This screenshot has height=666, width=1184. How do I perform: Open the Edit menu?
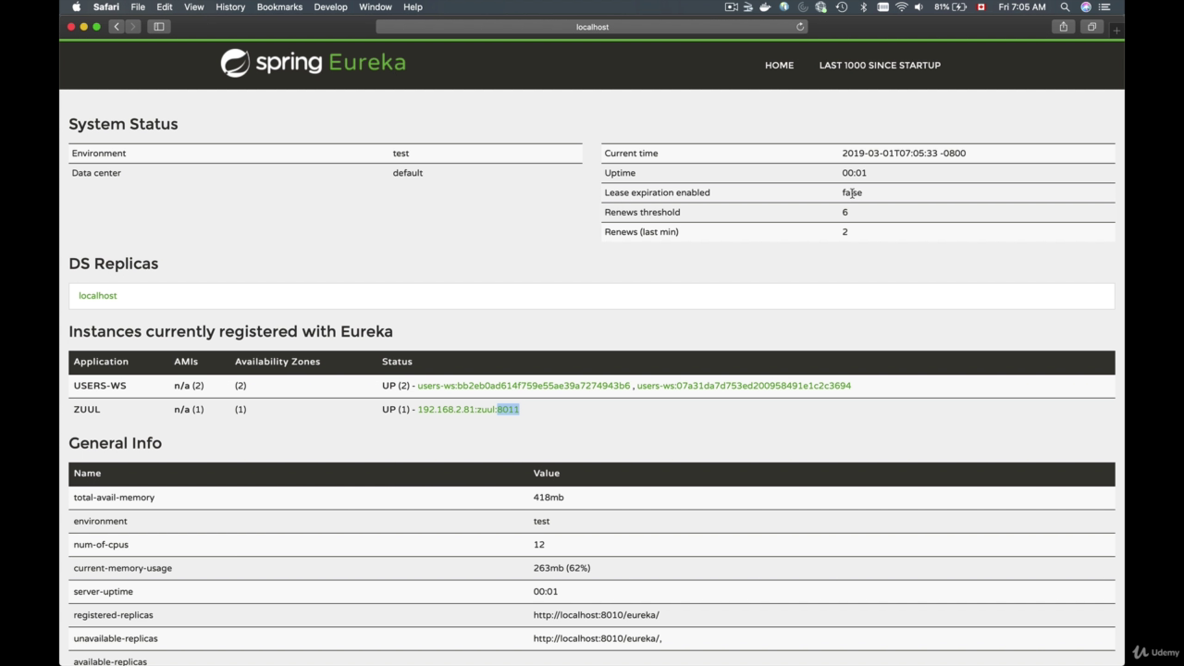point(164,6)
